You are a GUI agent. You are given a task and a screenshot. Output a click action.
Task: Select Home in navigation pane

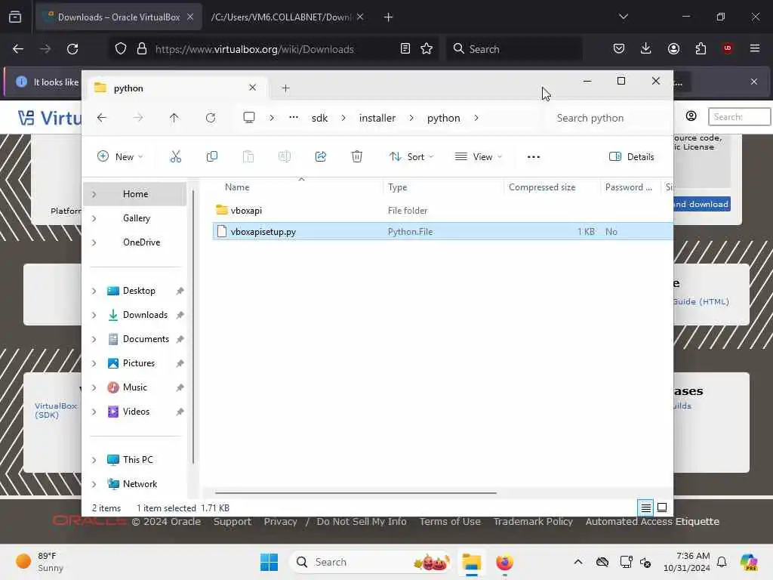click(x=136, y=194)
